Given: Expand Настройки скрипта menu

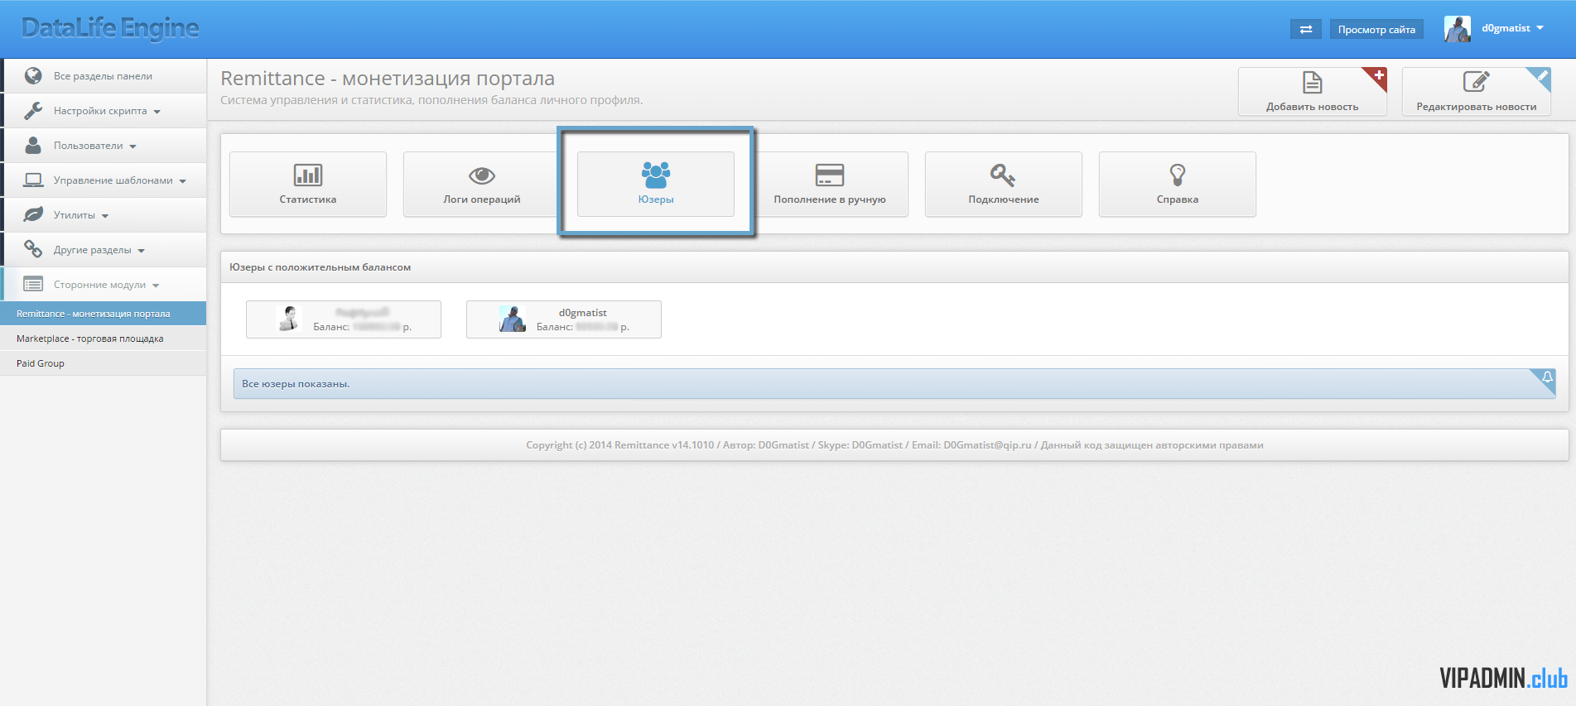Looking at the screenshot, I should 107,111.
